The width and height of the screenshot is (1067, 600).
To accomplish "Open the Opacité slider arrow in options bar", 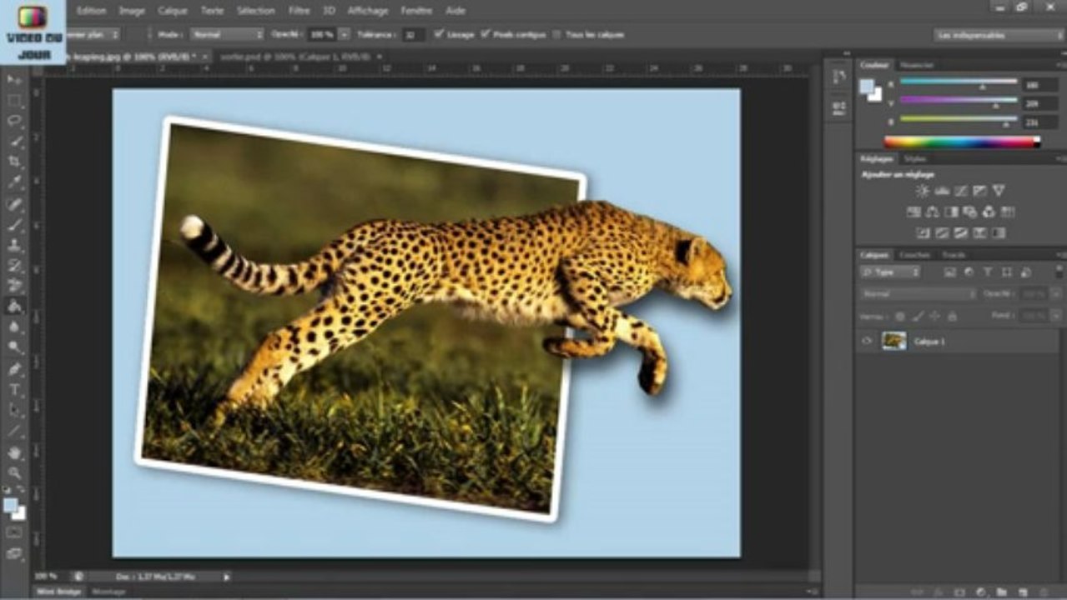I will click(344, 35).
